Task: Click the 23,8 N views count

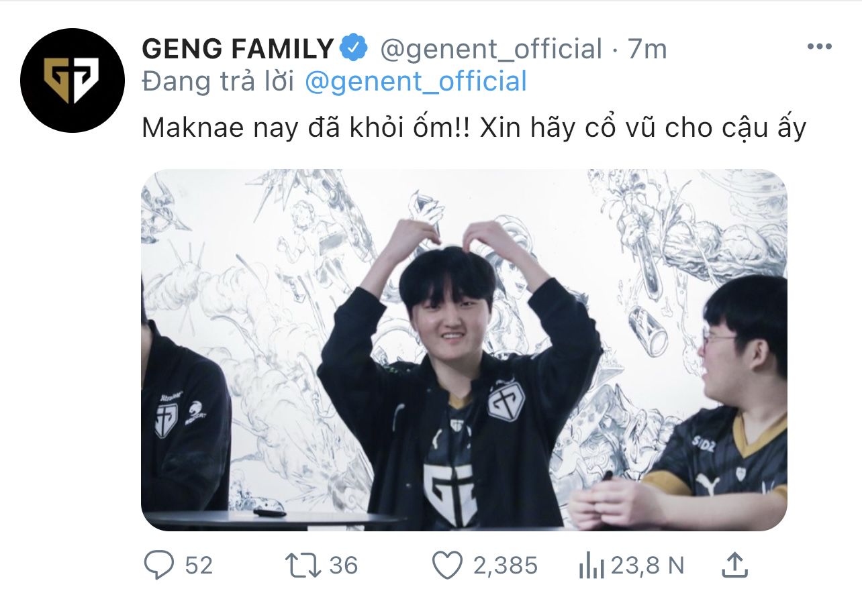Action: click(x=647, y=566)
